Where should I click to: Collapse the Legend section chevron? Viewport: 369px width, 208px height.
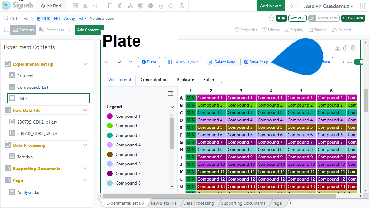[x=172, y=107]
